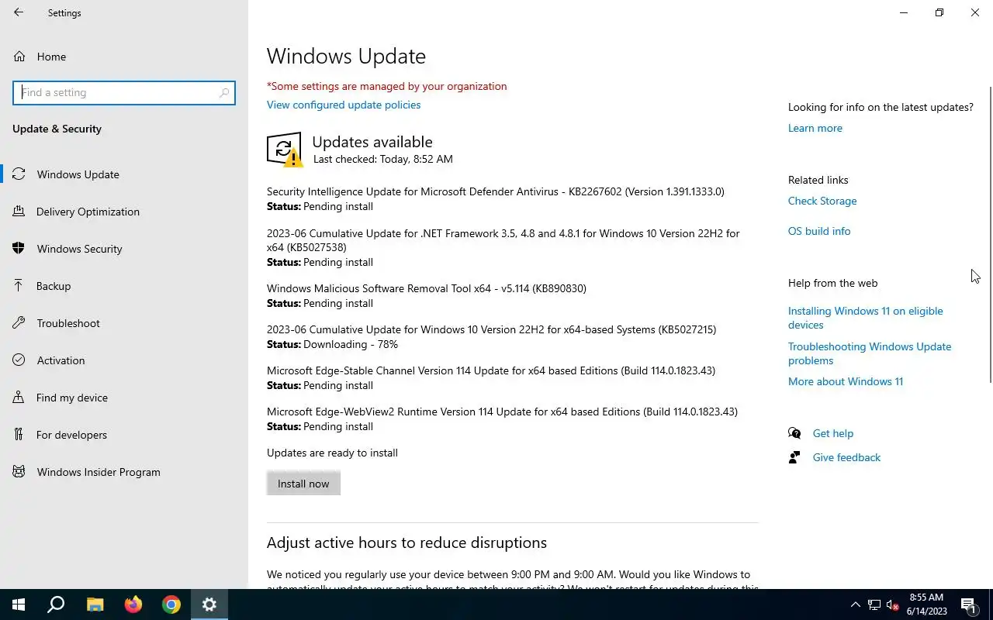Click the search magnifier in Find a setting
This screenshot has width=993, height=620.
coord(224,92)
